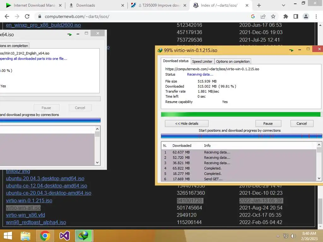This screenshot has height=242, width=323.
Task: Click the Downloaded column header
Action: coord(182,146)
